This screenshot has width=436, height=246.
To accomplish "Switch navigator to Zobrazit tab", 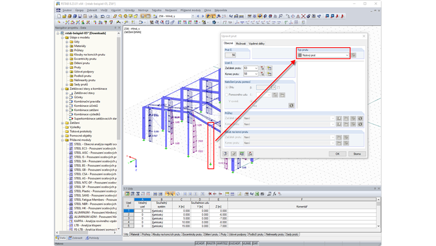I will click(76, 238).
